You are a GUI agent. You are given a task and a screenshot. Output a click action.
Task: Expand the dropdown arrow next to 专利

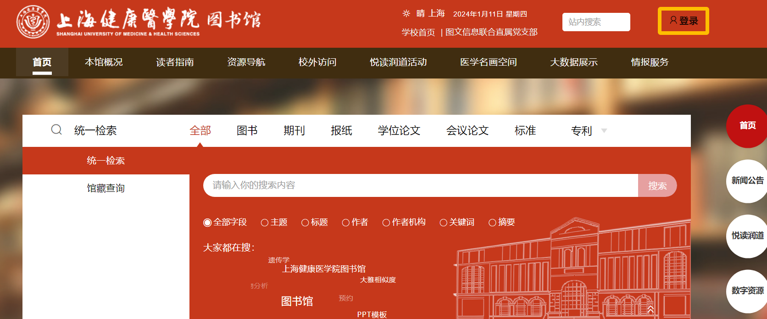[604, 131]
